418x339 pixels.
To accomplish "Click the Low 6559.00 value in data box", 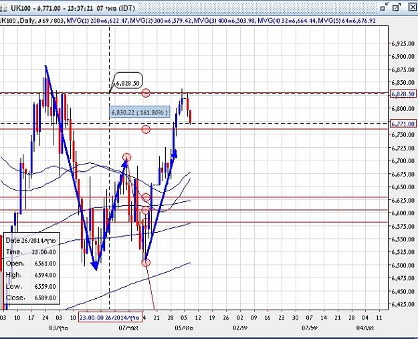I will [x=45, y=286].
